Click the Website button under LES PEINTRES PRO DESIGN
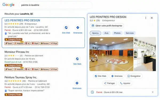 19,43
